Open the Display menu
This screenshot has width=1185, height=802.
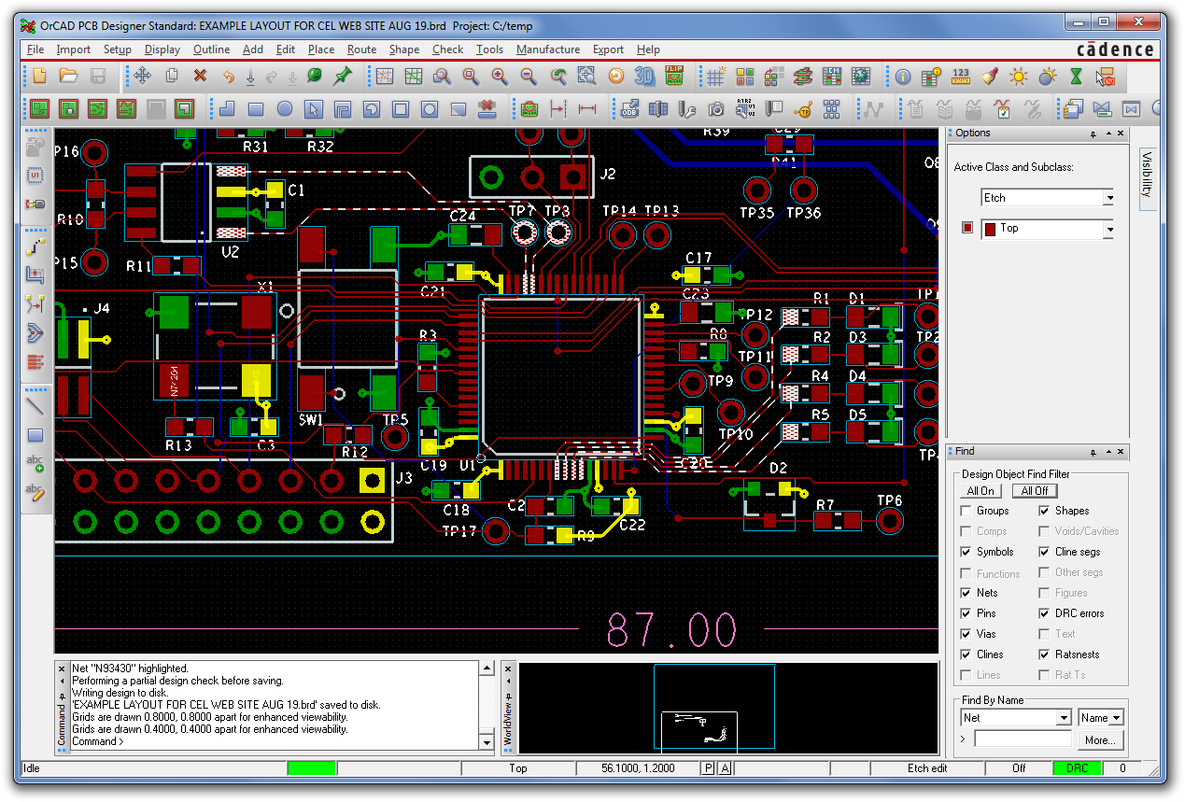pyautogui.click(x=162, y=49)
